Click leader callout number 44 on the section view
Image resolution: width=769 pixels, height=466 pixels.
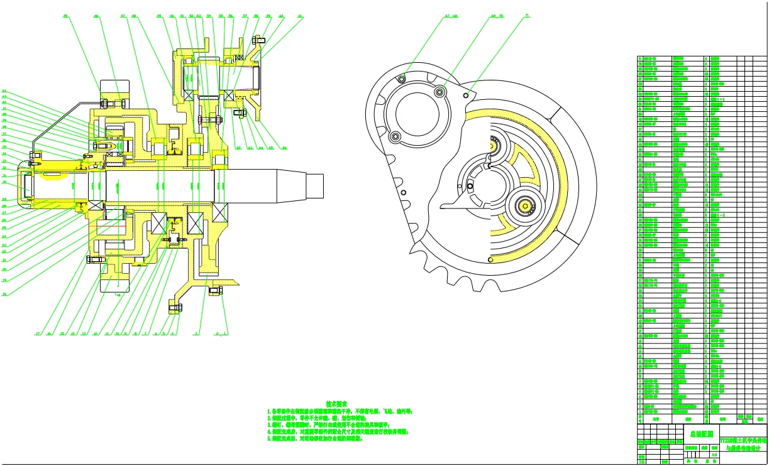pyautogui.click(x=4, y=91)
